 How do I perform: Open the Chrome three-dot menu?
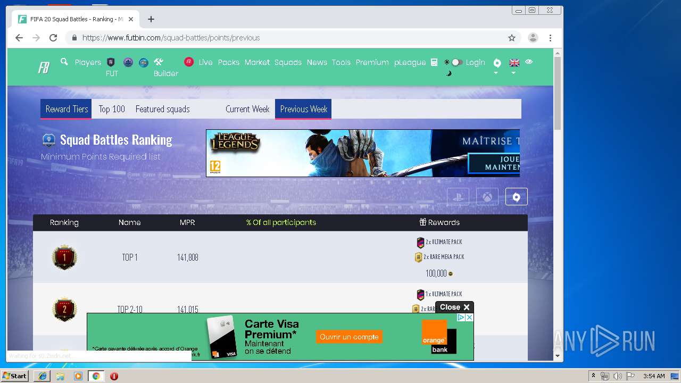(550, 38)
